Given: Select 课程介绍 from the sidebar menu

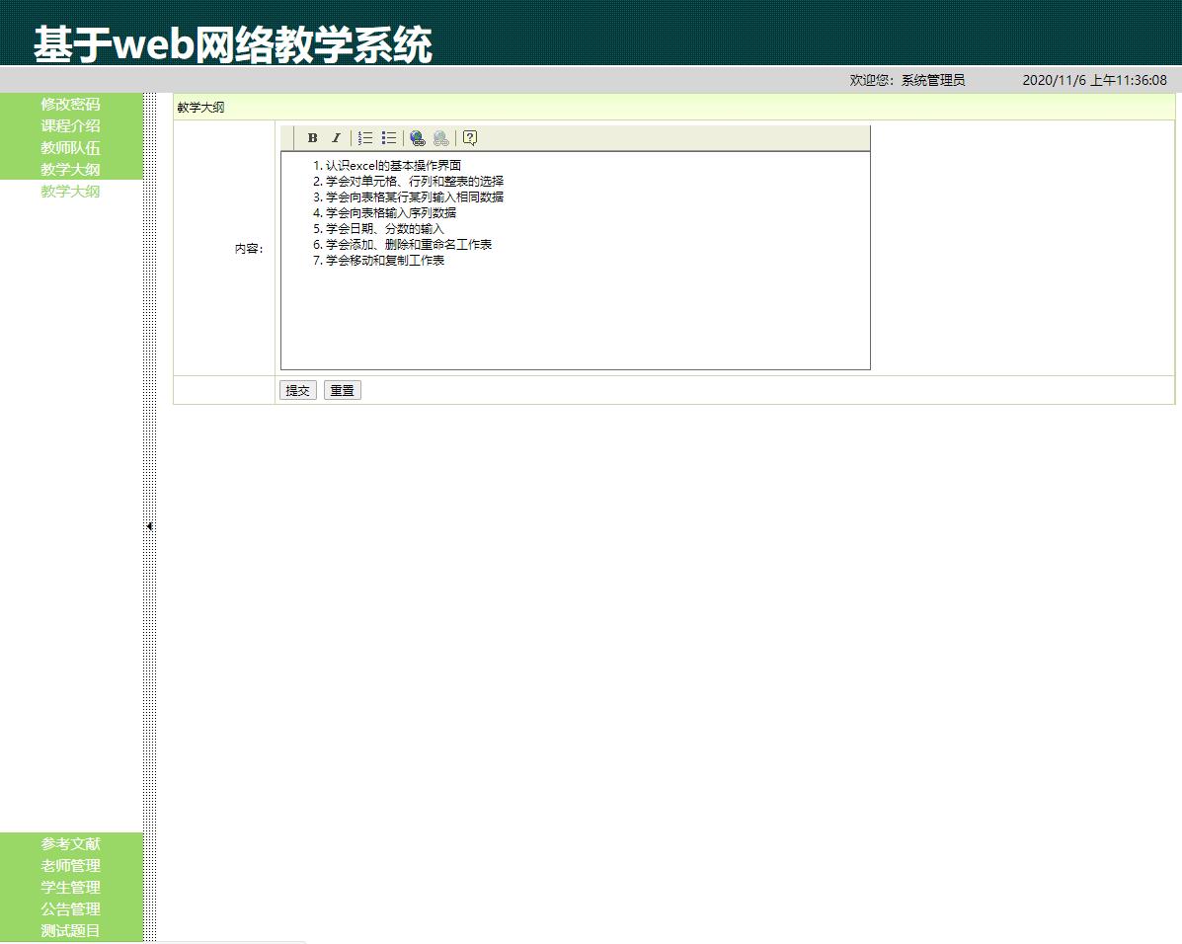Looking at the screenshot, I should click(70, 125).
